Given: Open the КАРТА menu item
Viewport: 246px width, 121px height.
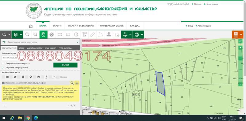Looking at the screenshot, I should click(43, 26).
